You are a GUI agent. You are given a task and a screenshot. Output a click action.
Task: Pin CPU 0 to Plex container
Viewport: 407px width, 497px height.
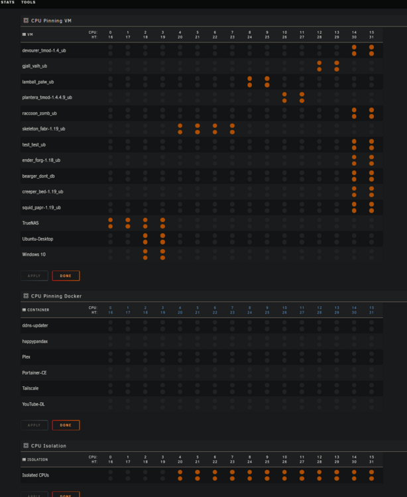(x=110, y=354)
